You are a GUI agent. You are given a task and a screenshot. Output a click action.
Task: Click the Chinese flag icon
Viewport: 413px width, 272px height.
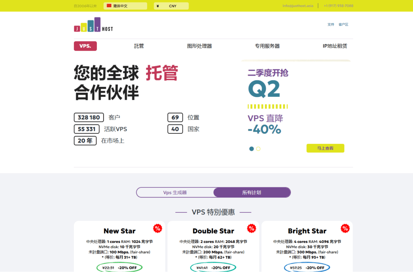(x=109, y=6)
